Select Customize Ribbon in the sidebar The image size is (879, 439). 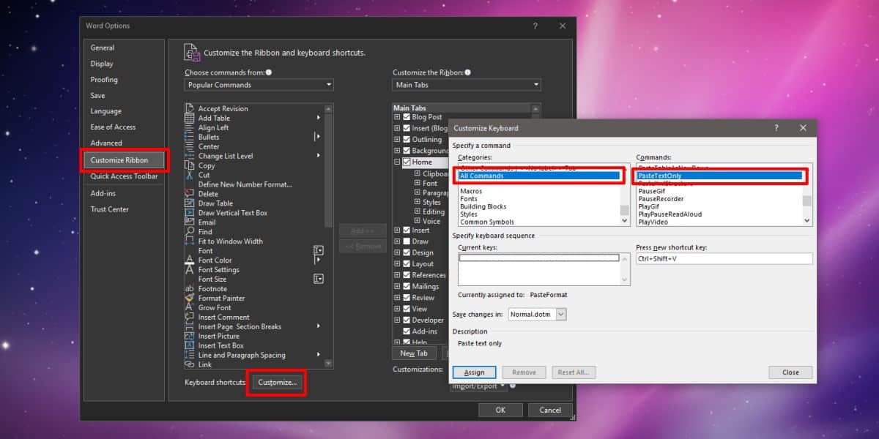[x=121, y=160]
